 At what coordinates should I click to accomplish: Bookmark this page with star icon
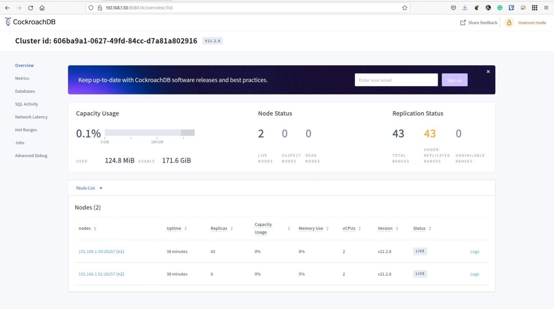[404, 8]
